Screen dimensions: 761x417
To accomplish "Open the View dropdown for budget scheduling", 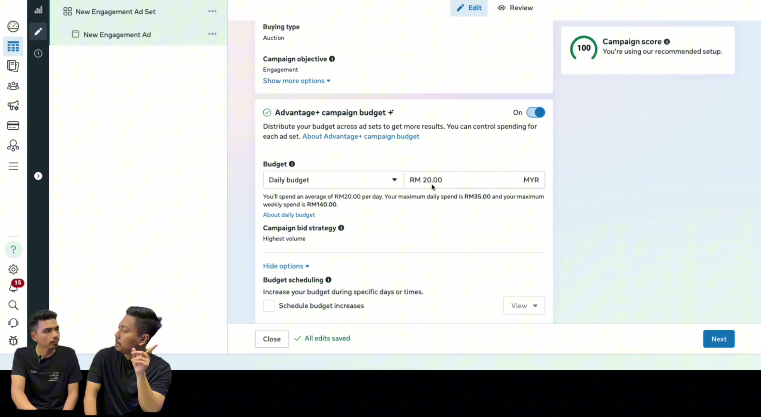I will click(x=524, y=306).
